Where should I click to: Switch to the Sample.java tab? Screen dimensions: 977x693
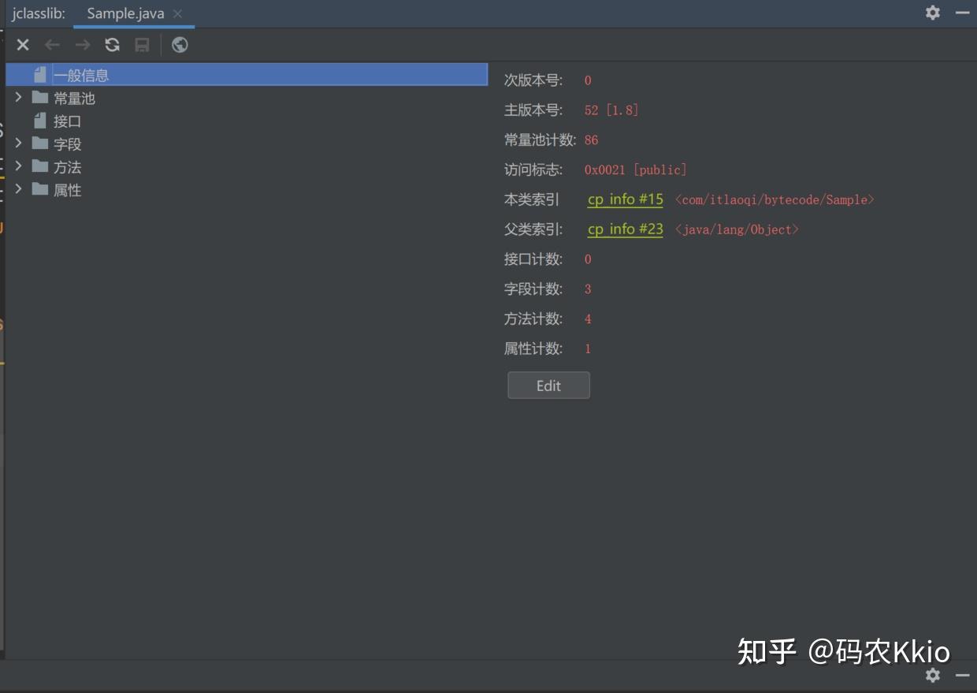[x=126, y=13]
